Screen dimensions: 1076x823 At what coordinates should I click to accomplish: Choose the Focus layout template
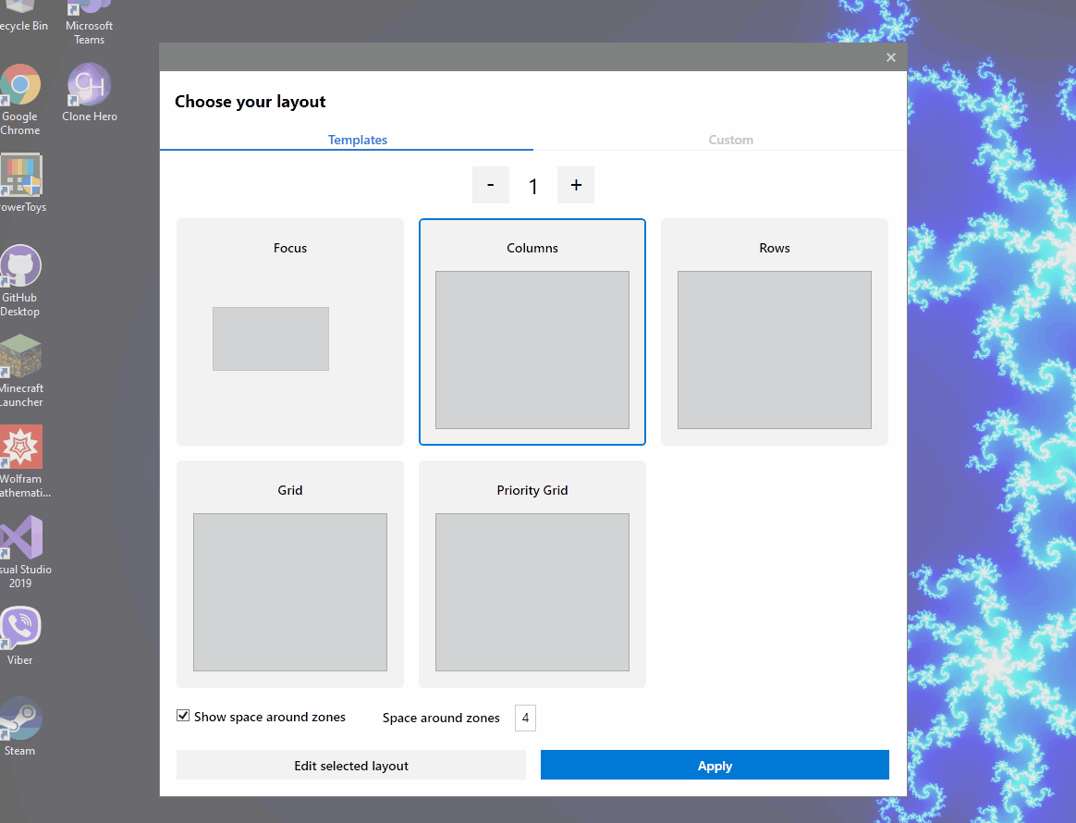coord(290,332)
